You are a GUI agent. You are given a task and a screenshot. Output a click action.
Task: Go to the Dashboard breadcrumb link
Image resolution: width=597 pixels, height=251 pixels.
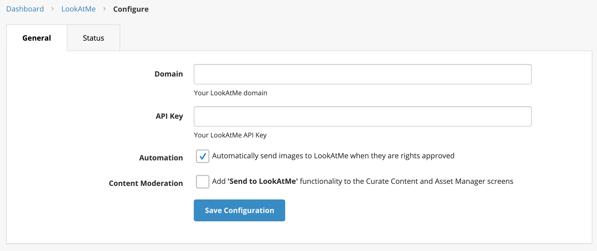[25, 9]
